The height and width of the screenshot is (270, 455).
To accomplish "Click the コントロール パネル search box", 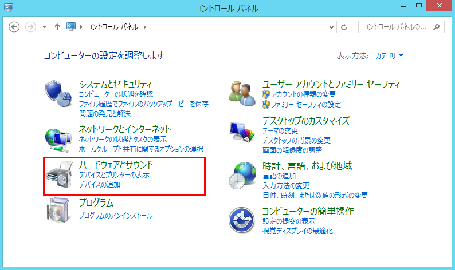I will pyautogui.click(x=395, y=27).
